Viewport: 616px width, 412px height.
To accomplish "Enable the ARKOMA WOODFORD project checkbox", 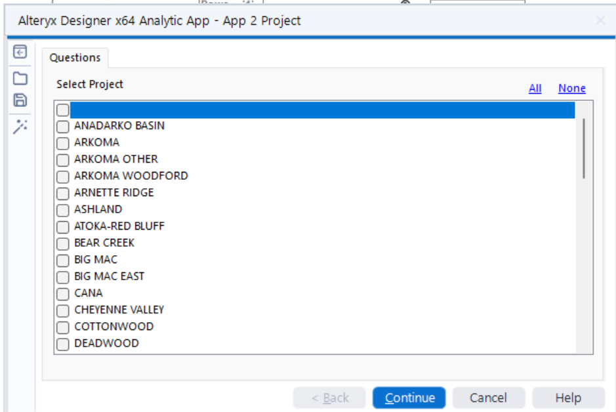I will click(62, 176).
